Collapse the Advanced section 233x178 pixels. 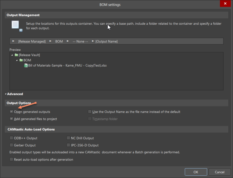6,94
